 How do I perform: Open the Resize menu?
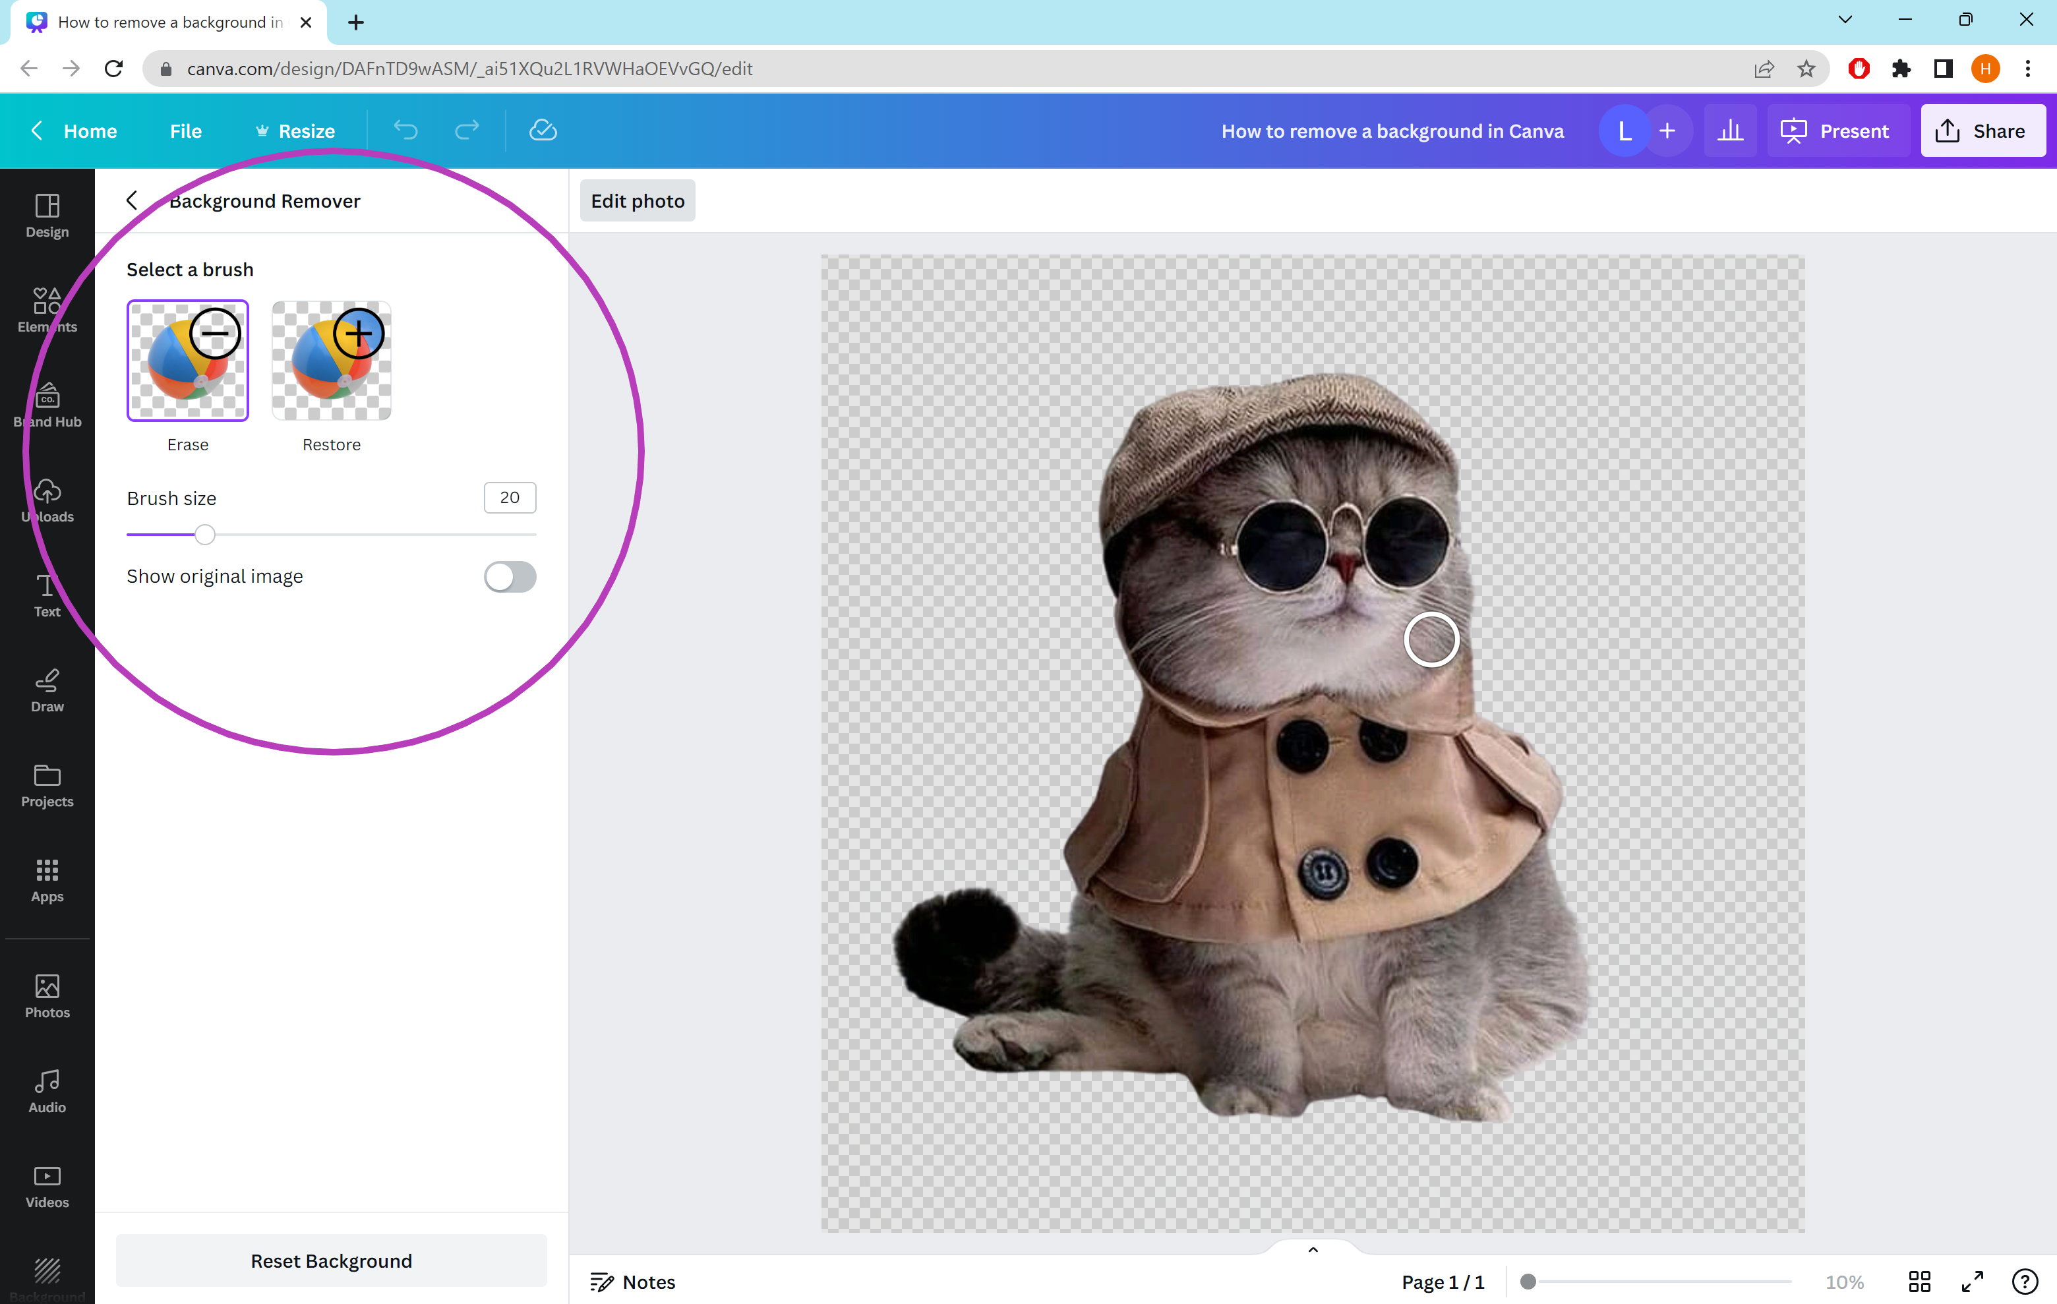pos(295,131)
